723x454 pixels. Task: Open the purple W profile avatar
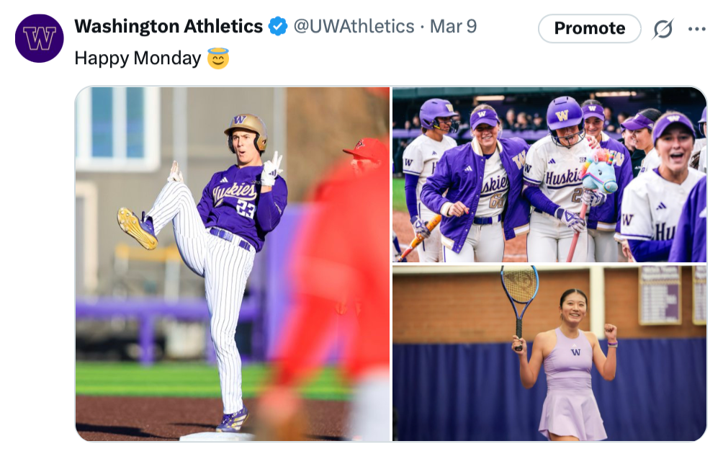pos(39,38)
